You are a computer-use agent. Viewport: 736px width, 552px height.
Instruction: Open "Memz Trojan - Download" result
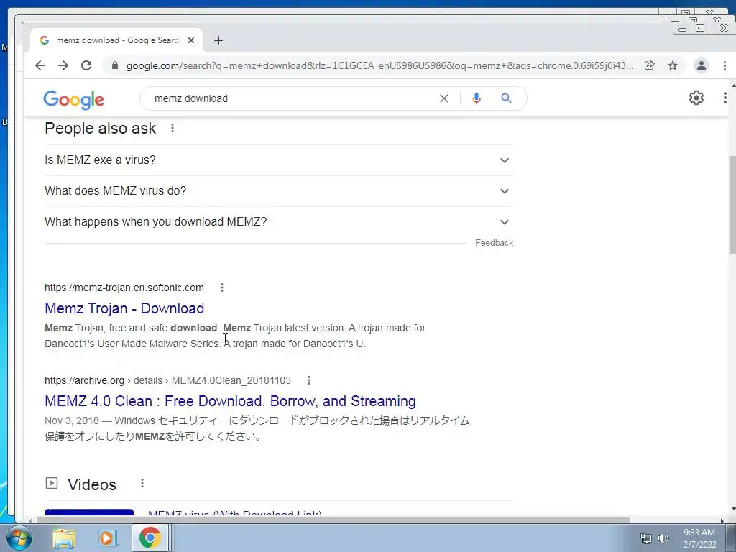click(124, 308)
